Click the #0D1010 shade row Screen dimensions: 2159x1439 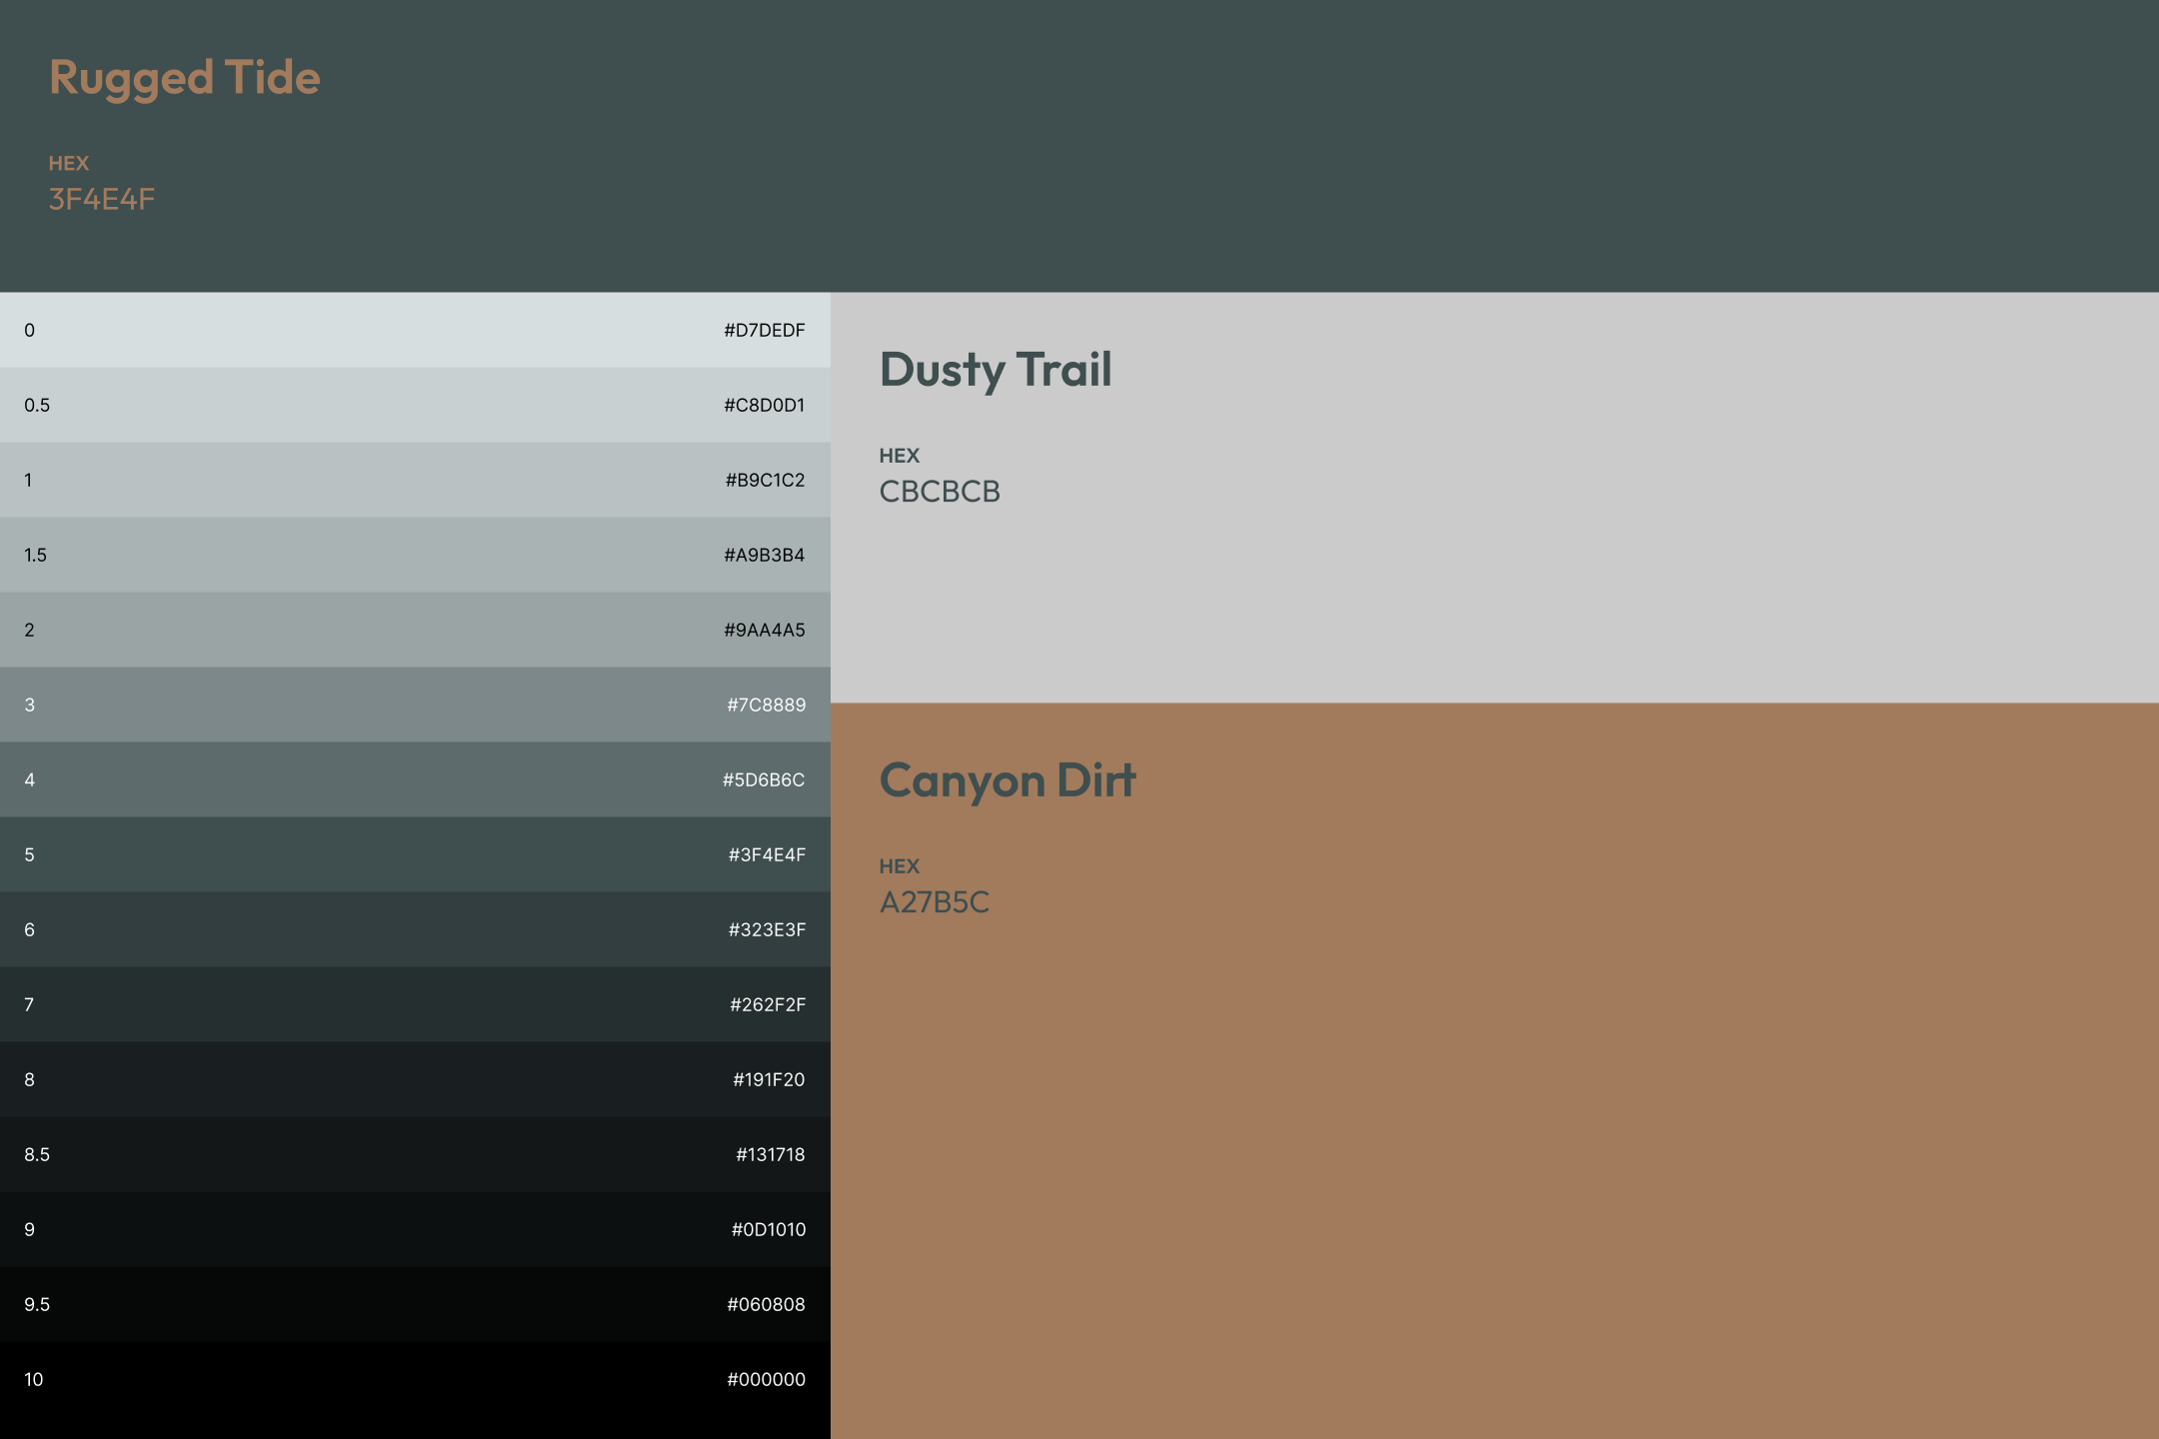[x=415, y=1229]
